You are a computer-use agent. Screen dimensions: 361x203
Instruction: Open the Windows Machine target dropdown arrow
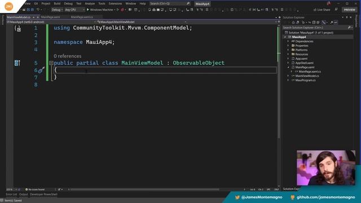coord(115,10)
